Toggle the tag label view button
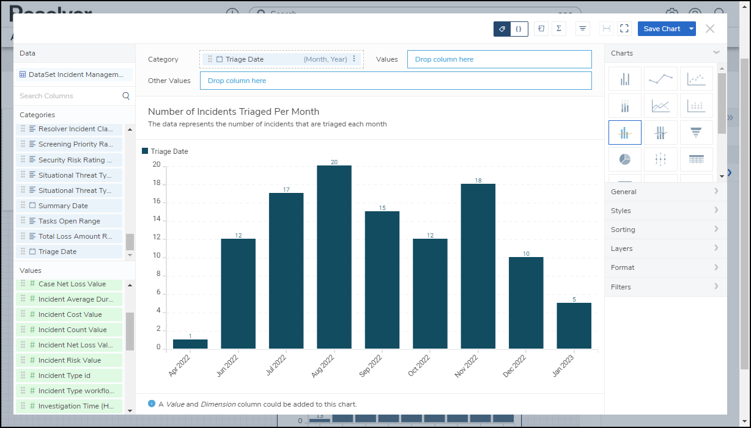751x428 pixels. [x=502, y=29]
